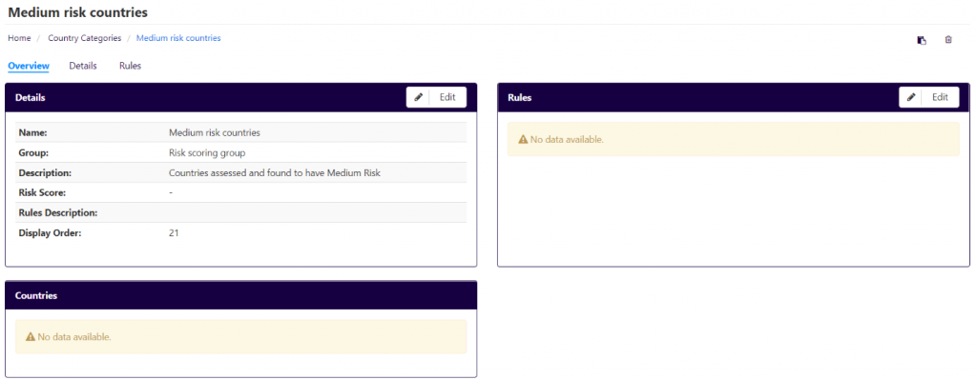Screen dimensions: 977x379
Task: Click the description text about Medium Risk
Action: click(274, 172)
